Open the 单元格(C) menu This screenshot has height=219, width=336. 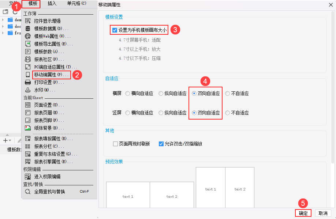[76, 4]
